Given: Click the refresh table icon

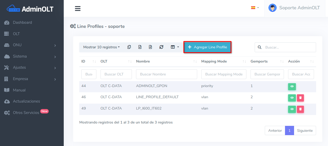Looking at the screenshot, I should point(161,47).
